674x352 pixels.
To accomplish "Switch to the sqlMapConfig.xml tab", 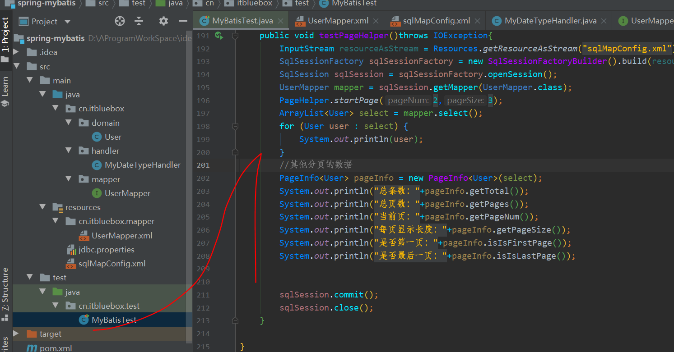I will click(x=437, y=21).
